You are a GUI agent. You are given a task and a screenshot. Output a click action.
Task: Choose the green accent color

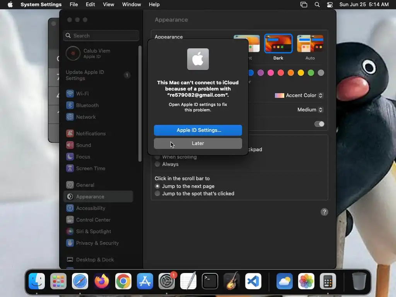pos(311,73)
